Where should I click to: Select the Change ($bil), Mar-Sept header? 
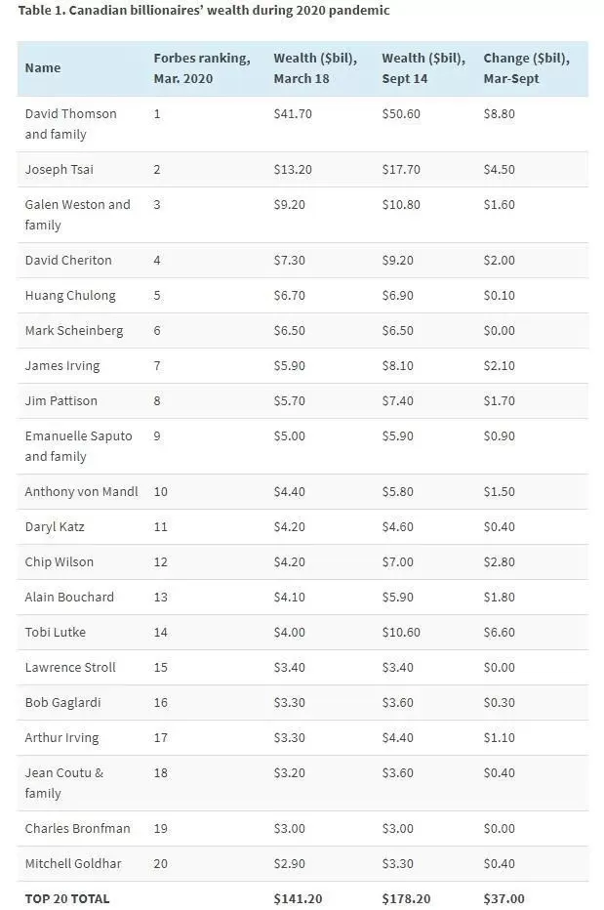click(x=526, y=68)
